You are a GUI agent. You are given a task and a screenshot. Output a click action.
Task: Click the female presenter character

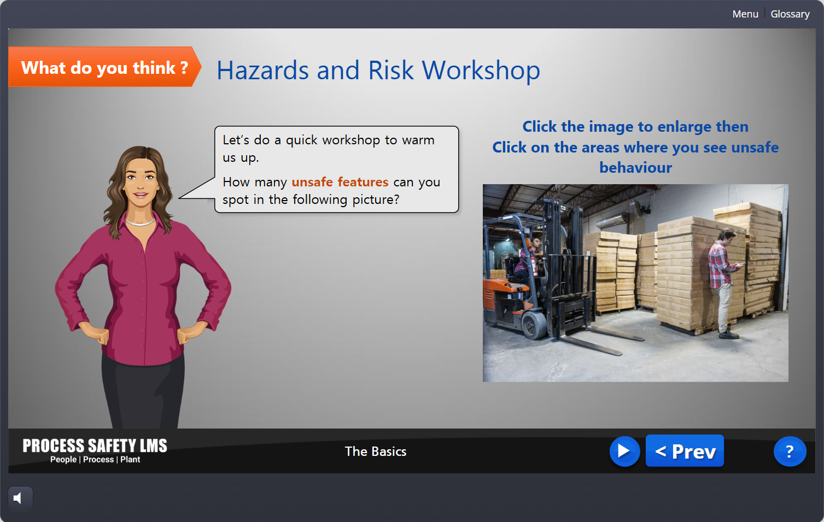[x=143, y=287]
